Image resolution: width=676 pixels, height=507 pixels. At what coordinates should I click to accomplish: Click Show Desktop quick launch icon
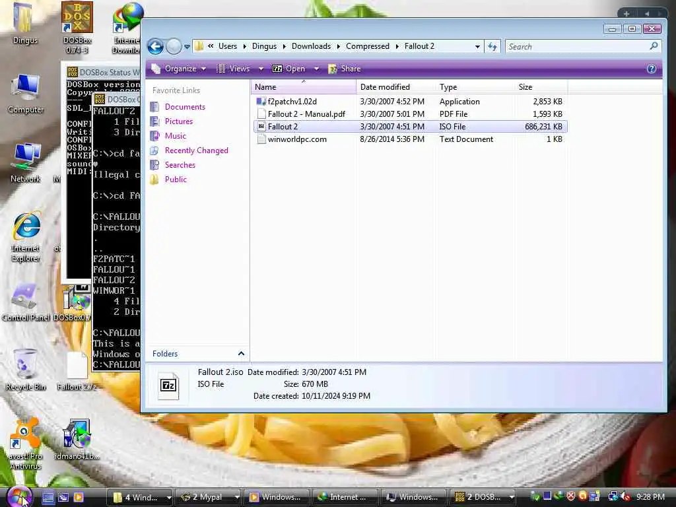[x=48, y=497]
